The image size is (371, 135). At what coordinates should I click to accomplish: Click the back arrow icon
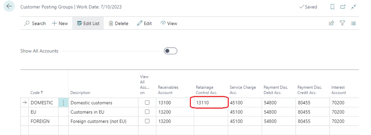(x=9, y=6)
